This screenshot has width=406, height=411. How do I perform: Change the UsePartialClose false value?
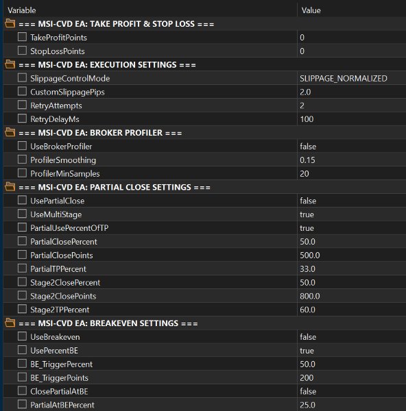point(308,201)
